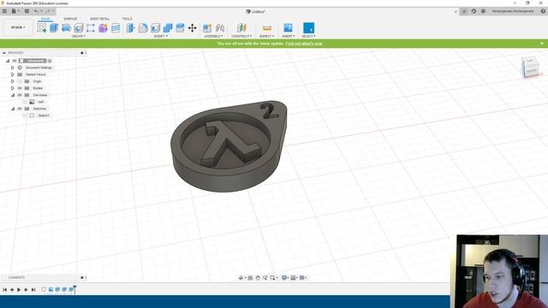This screenshot has height=308, width=548.
Task: Collapse the root component node
Action: [8, 61]
